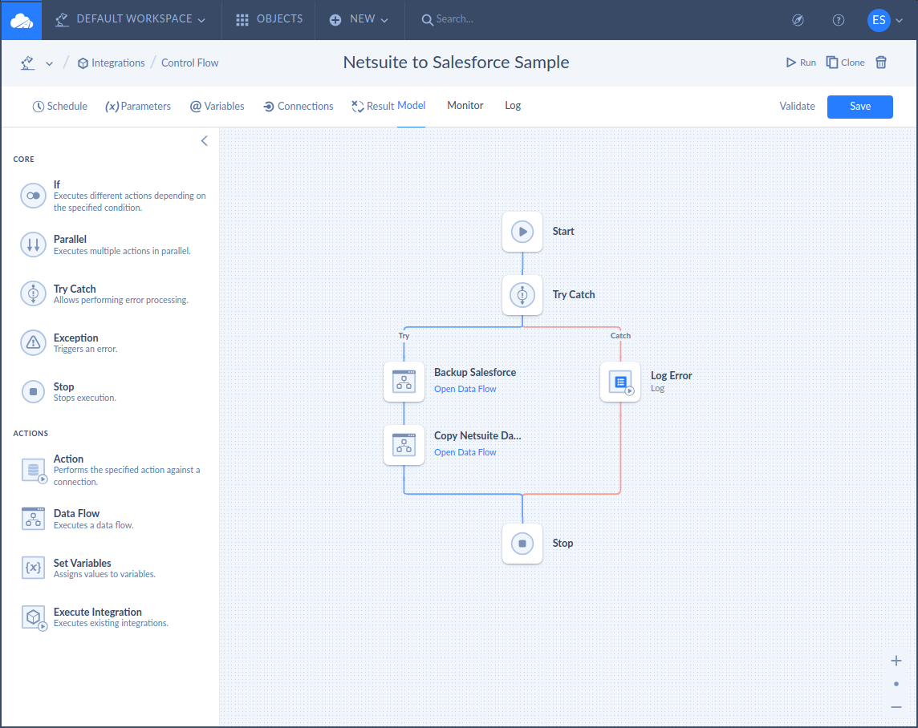Select the Copy Netsuite Data node icon
The image size is (918, 728).
coord(404,445)
